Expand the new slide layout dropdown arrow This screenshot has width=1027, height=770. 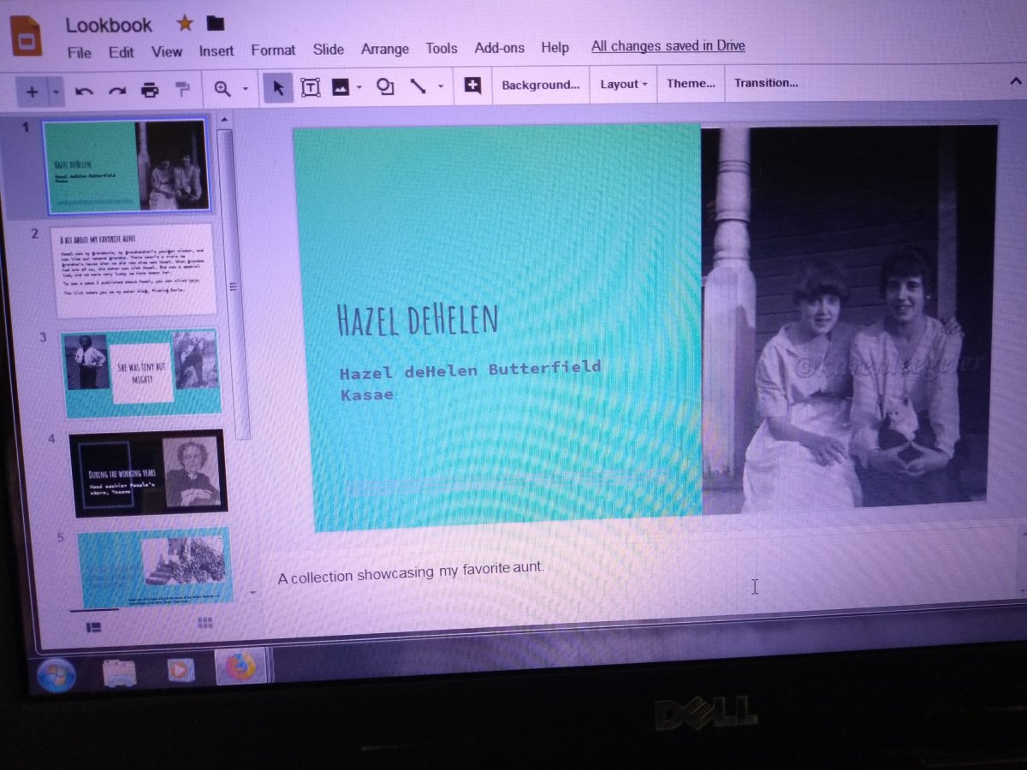click(x=56, y=91)
